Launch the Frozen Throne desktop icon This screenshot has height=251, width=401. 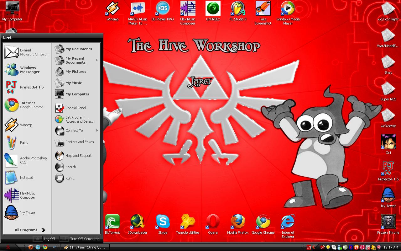[388, 224]
